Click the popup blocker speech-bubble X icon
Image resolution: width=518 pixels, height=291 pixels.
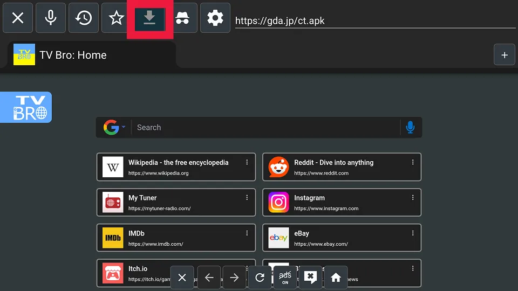coord(311,278)
